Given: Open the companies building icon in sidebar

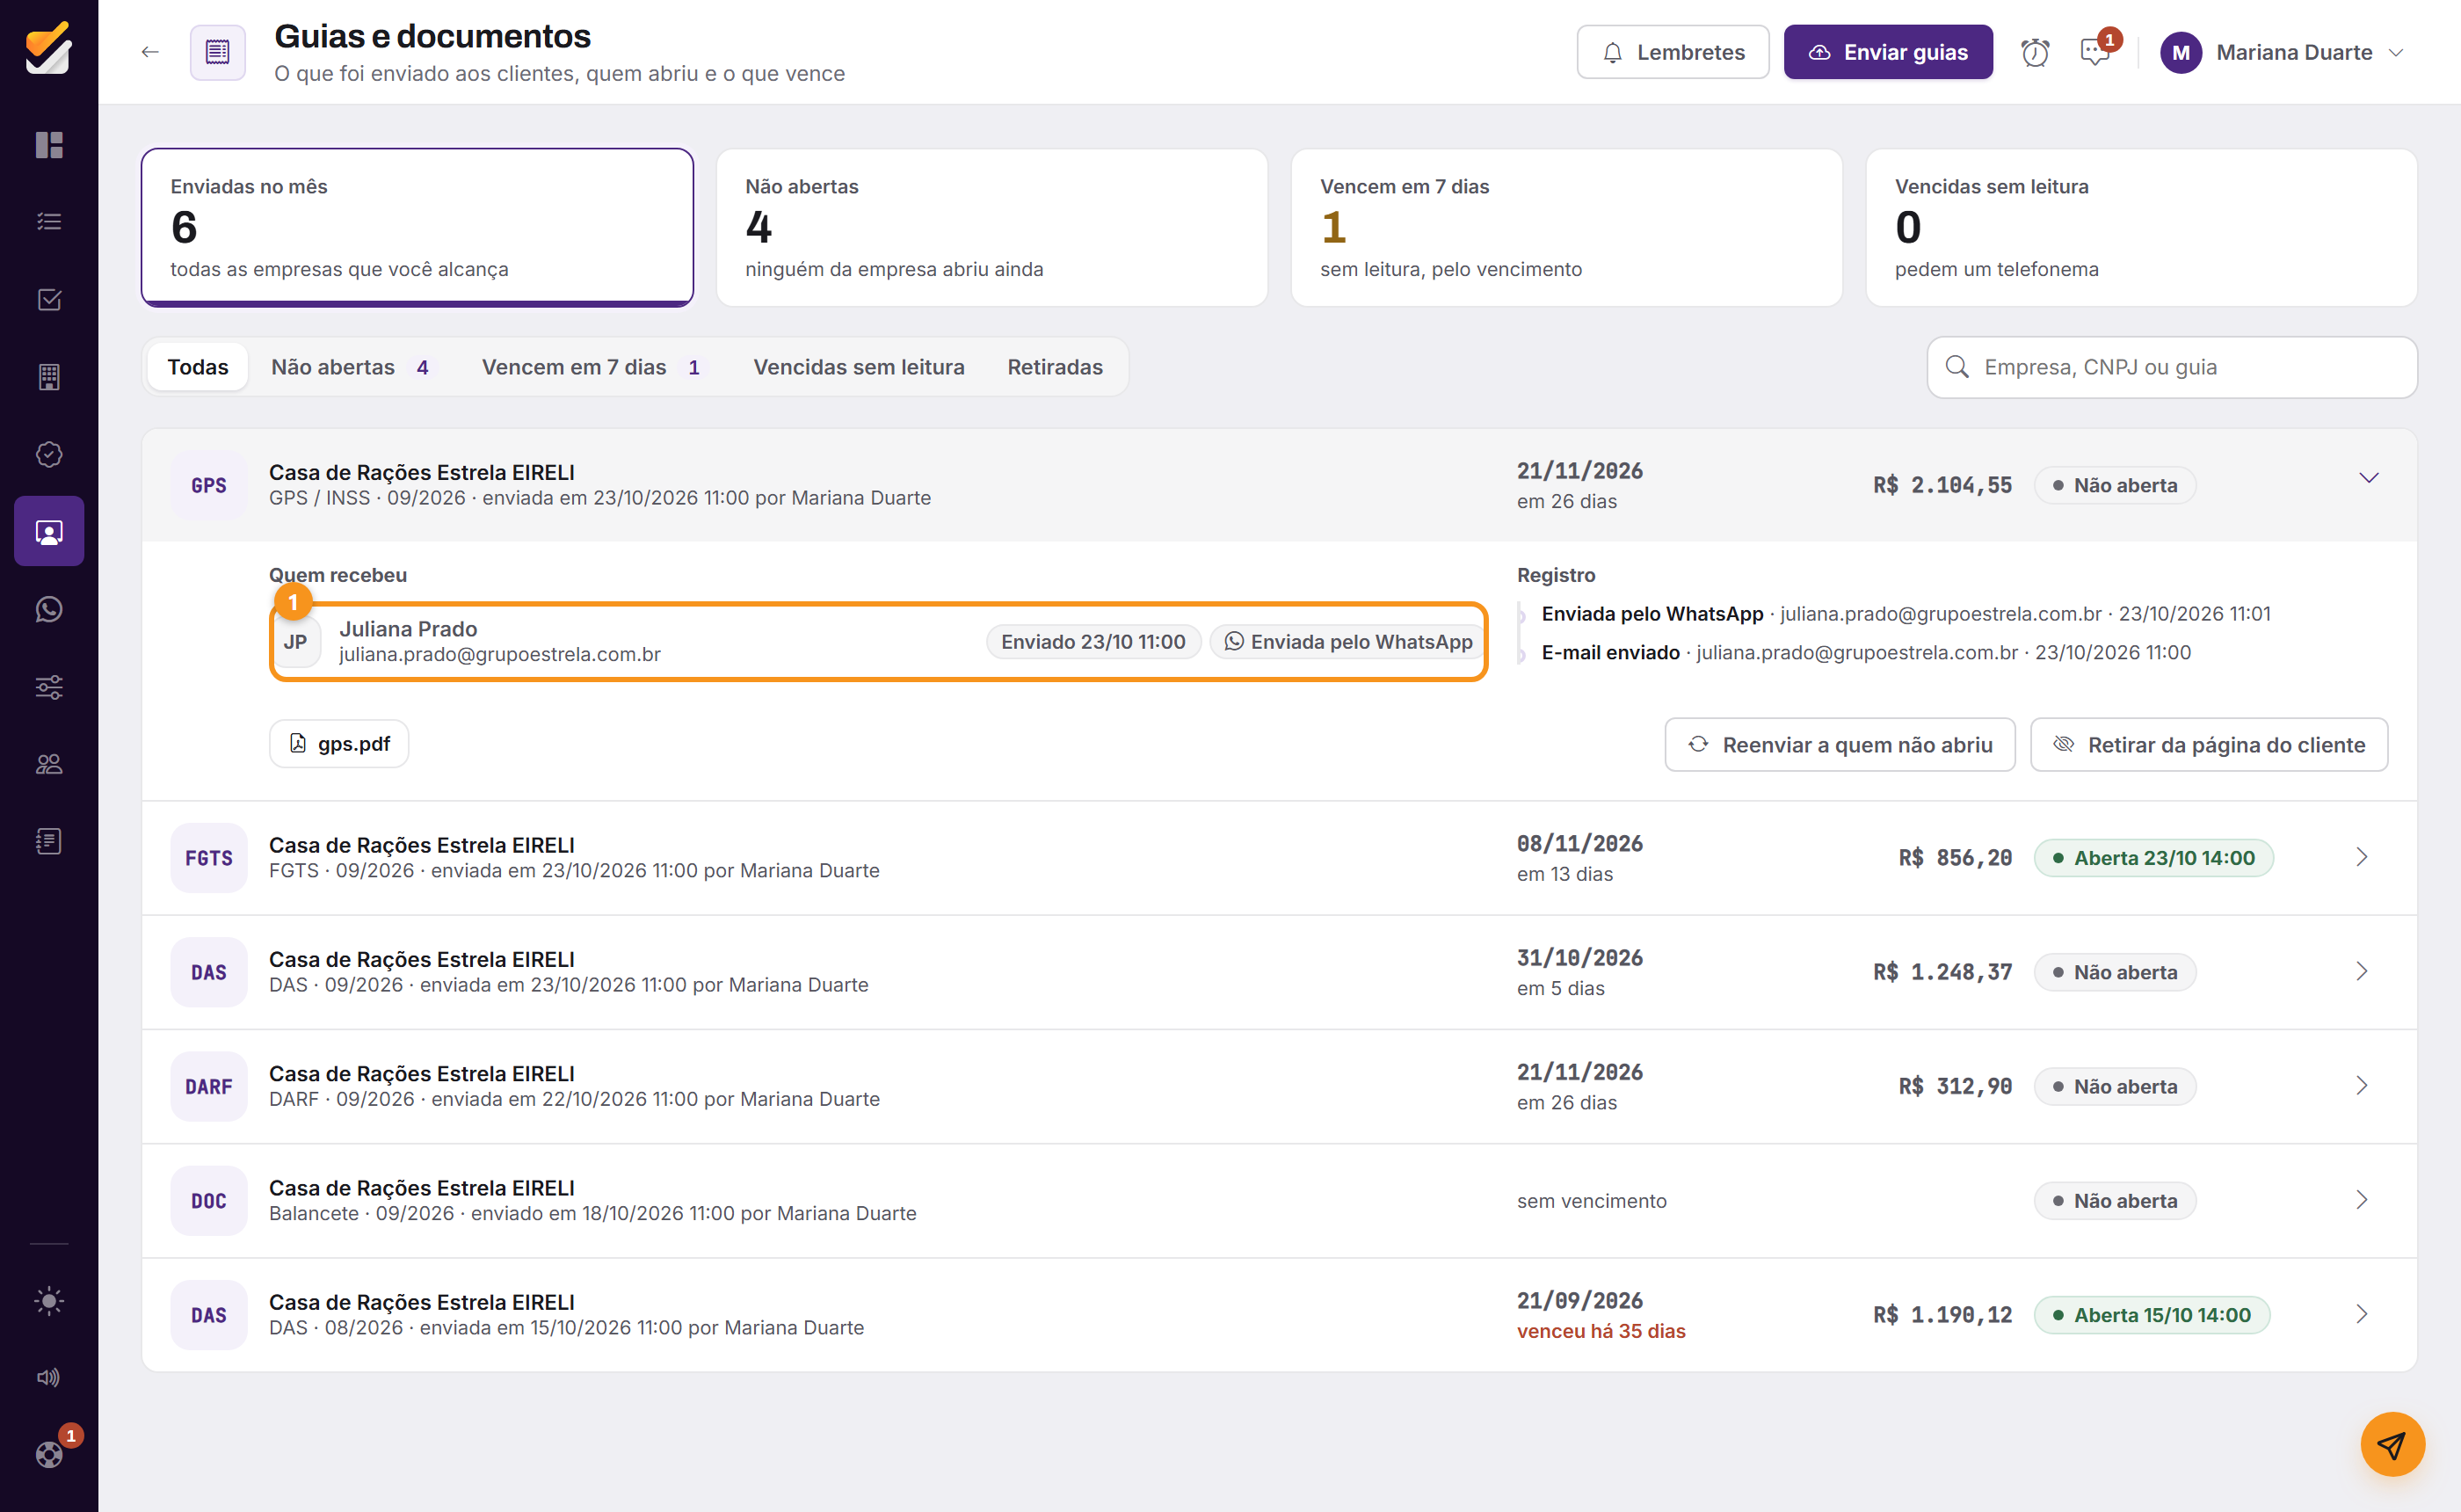Looking at the screenshot, I should point(49,377).
